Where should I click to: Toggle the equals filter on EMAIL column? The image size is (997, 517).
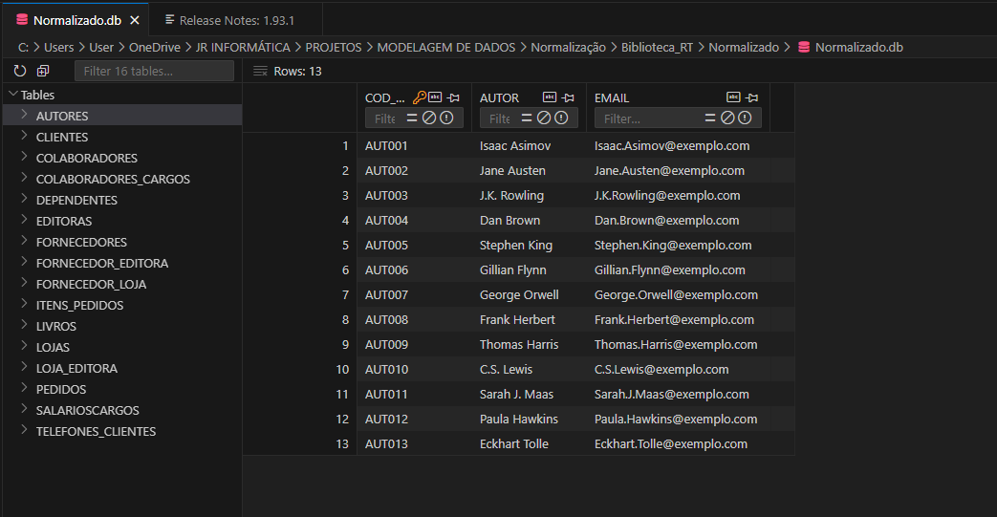click(x=710, y=118)
